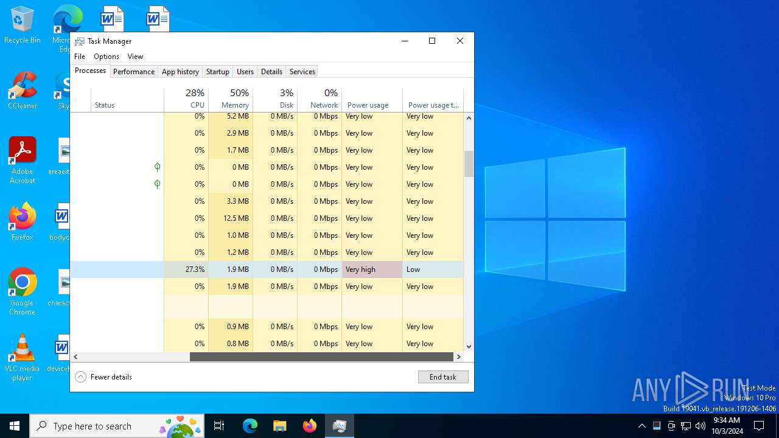Select the row using 2.9 MB memory
This screenshot has height=438, width=779.
tap(267, 133)
